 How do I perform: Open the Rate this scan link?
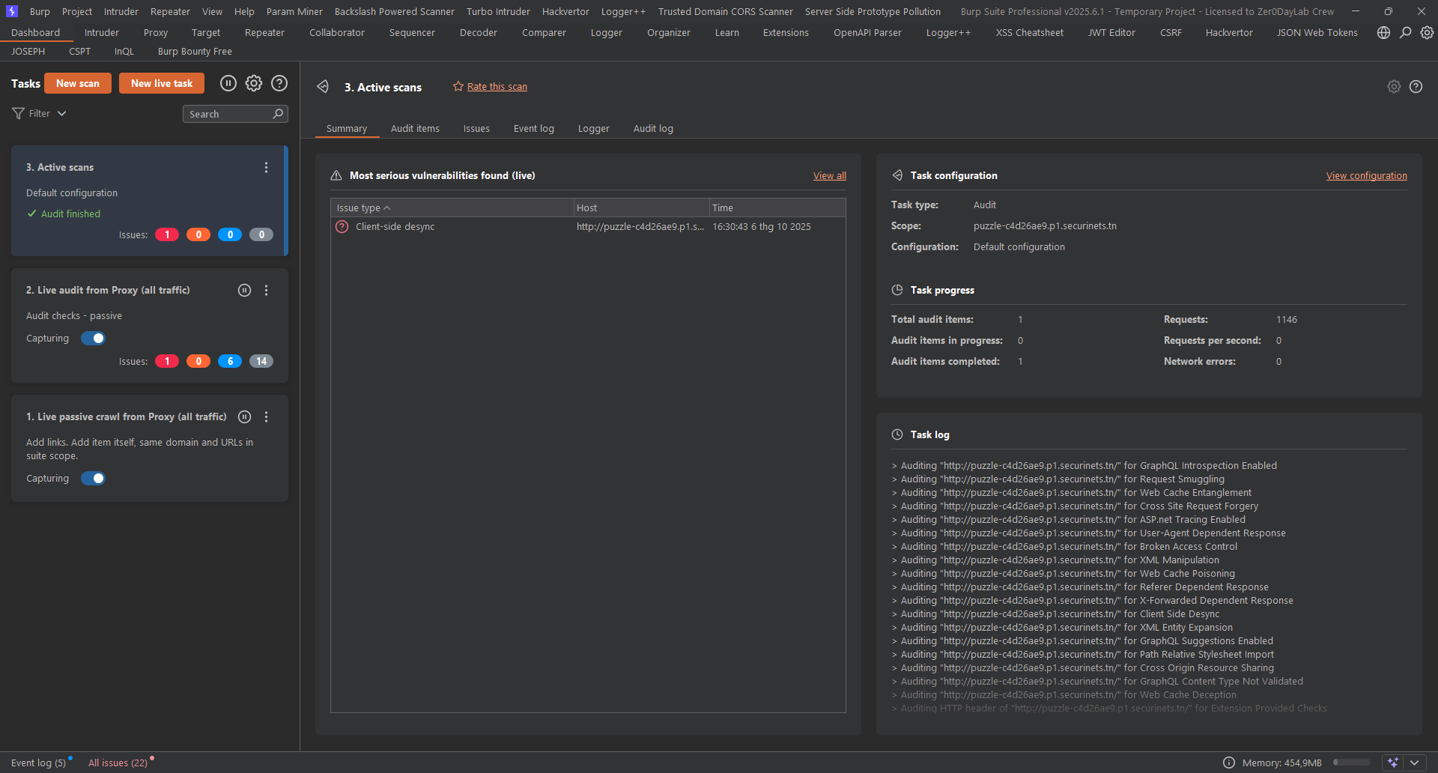[497, 87]
